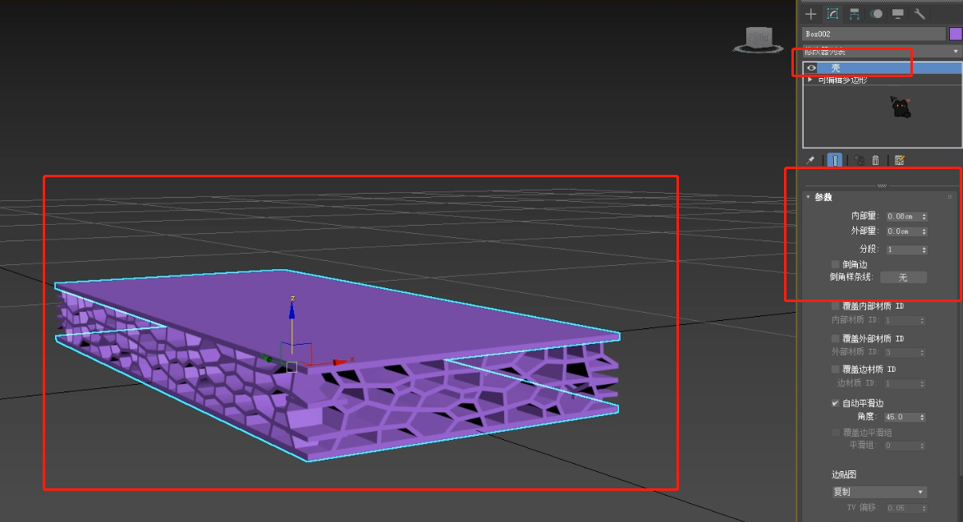Enable 覆盖外部材质 ID checkbox
The image size is (963, 522).
835,338
